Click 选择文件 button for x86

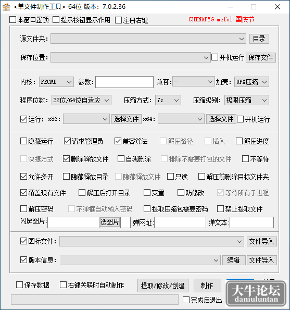[126, 119]
